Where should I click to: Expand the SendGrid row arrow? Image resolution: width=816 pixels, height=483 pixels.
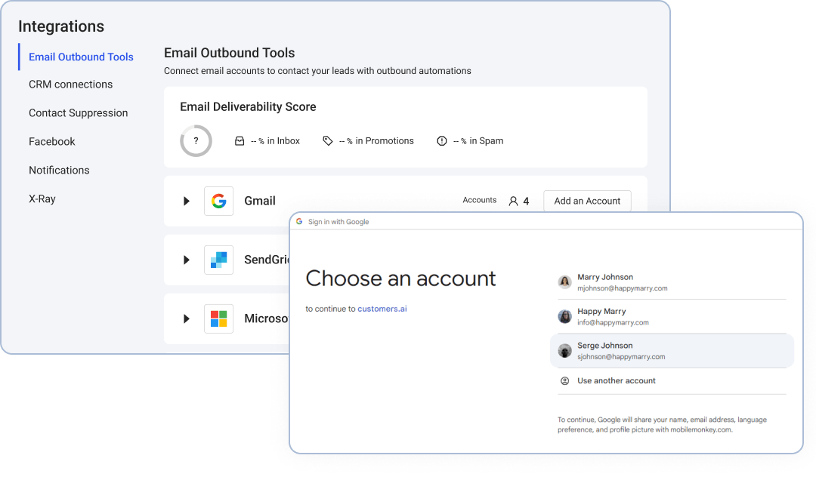click(186, 260)
